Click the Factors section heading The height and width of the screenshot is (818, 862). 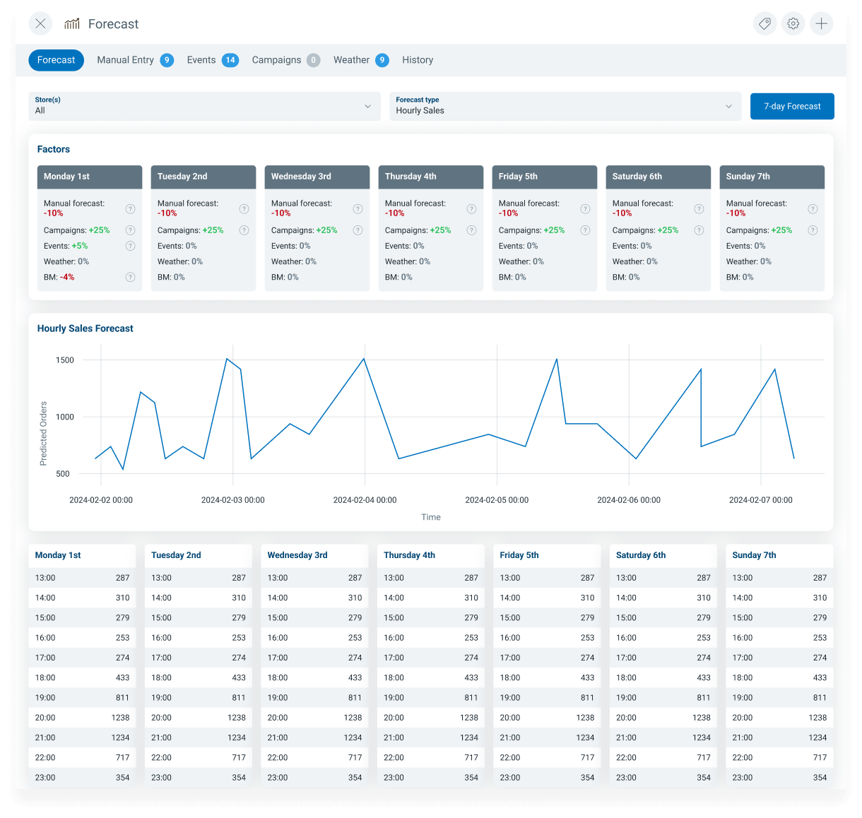(54, 149)
